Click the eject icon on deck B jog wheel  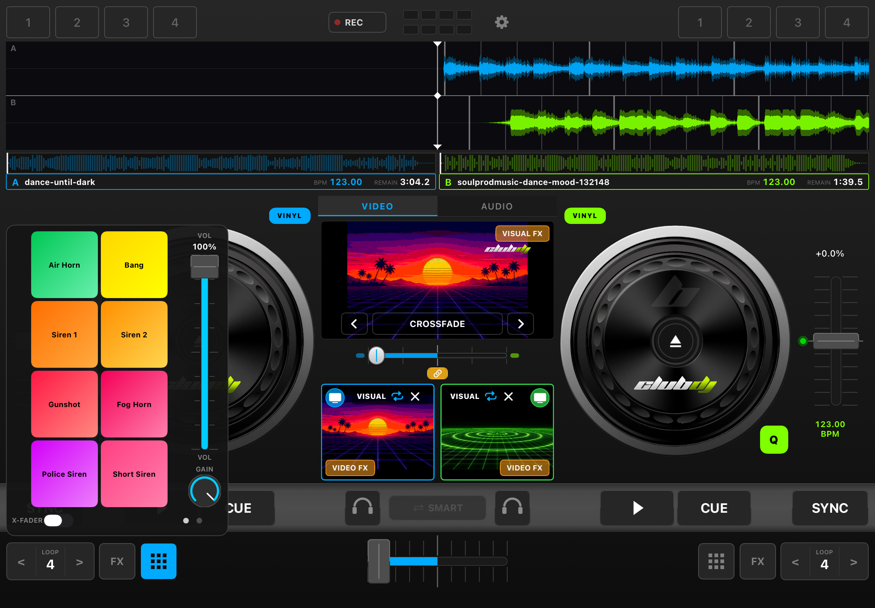click(676, 341)
